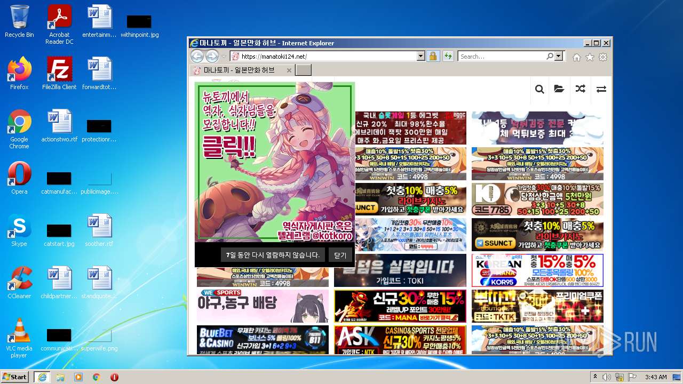Click the 닫기 popup close button
This screenshot has width=683, height=384.
click(x=340, y=255)
